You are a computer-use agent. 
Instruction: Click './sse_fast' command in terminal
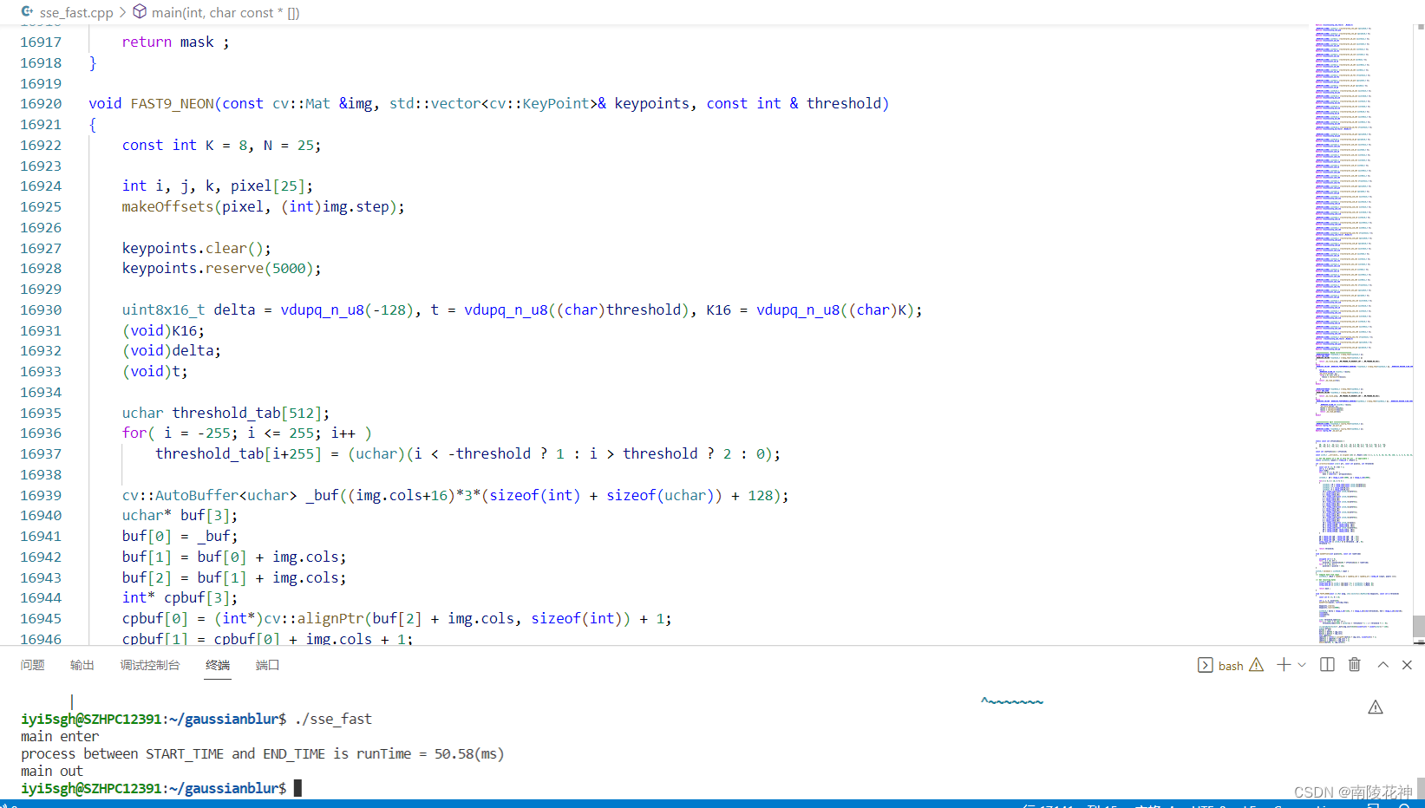click(333, 719)
